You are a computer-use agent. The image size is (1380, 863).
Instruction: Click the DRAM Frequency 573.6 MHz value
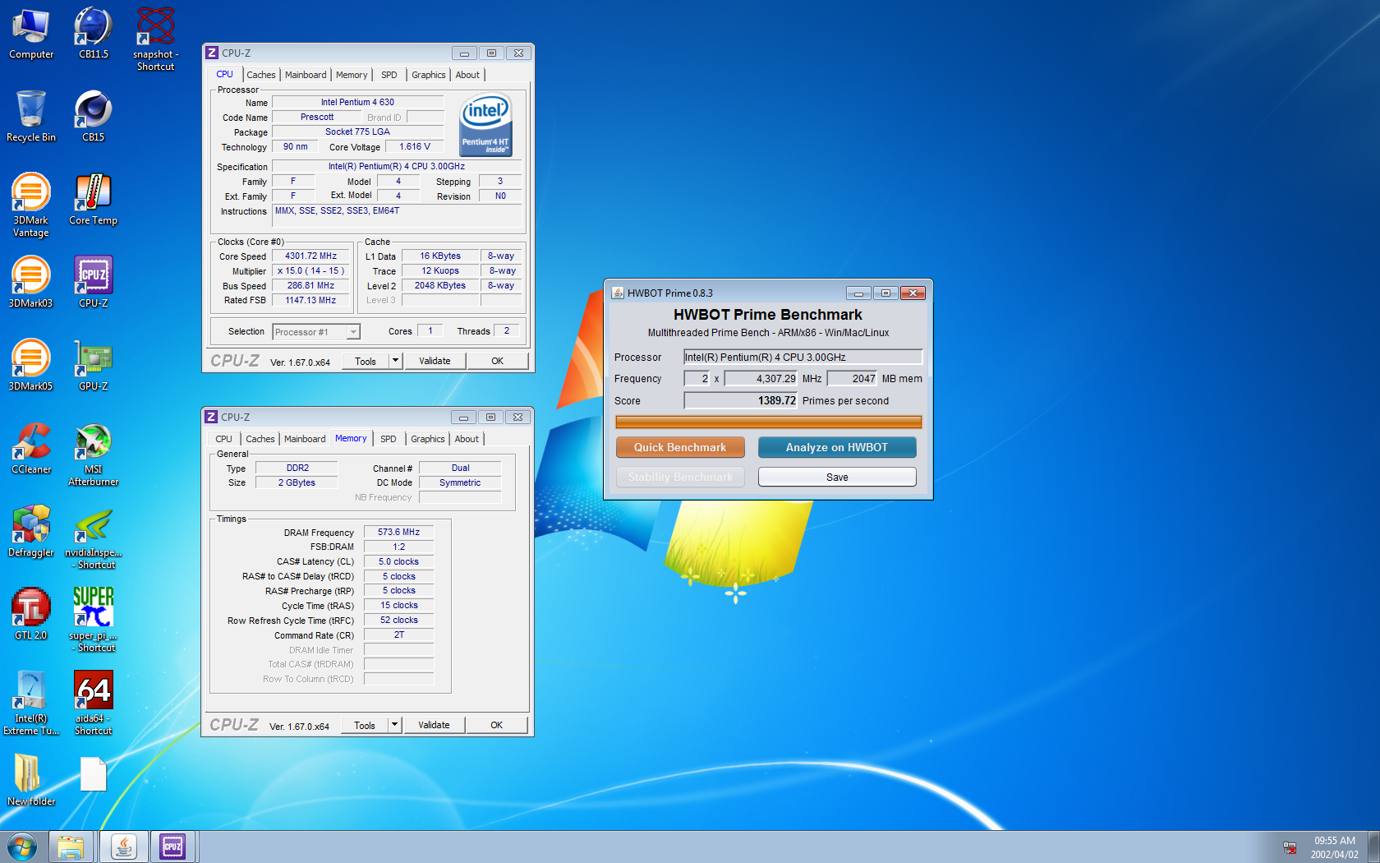pyautogui.click(x=399, y=532)
